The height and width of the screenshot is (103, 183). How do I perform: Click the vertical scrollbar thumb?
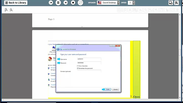pos(180,53)
